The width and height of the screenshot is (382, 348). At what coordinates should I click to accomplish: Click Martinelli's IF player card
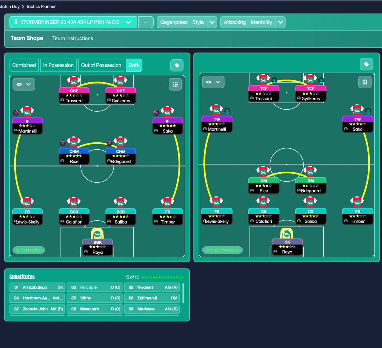(27, 126)
